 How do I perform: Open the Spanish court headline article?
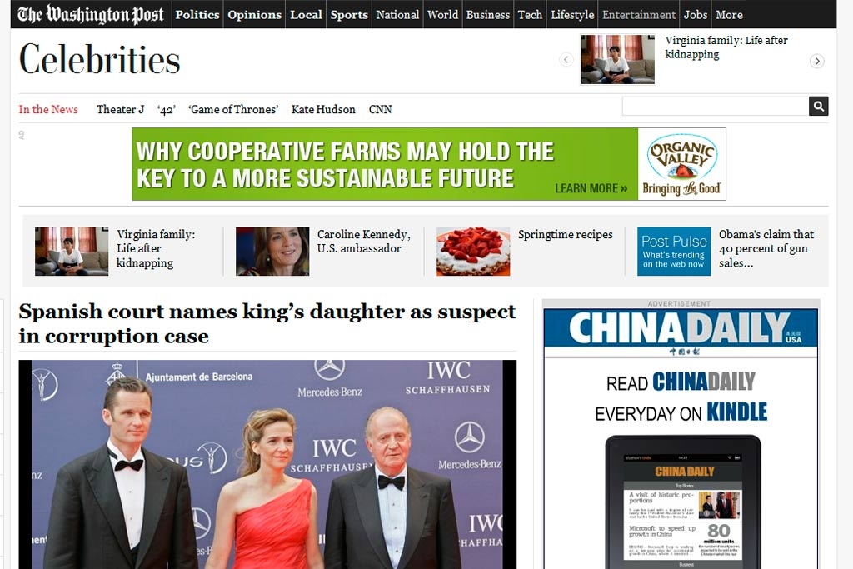pyautogui.click(x=267, y=323)
